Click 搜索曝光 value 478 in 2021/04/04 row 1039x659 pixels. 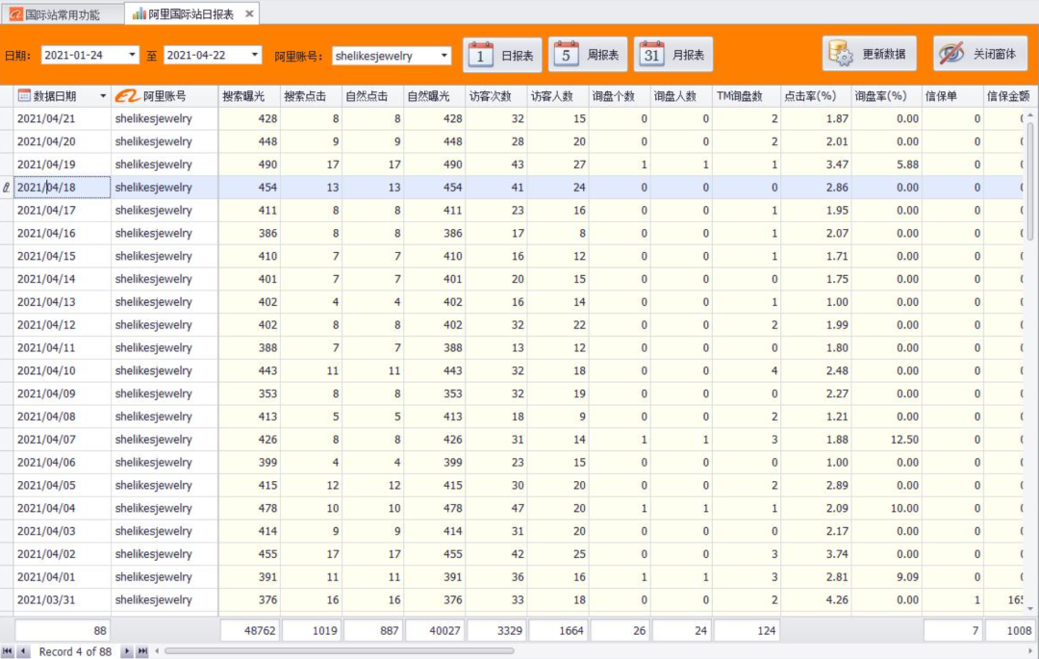[x=249, y=509]
